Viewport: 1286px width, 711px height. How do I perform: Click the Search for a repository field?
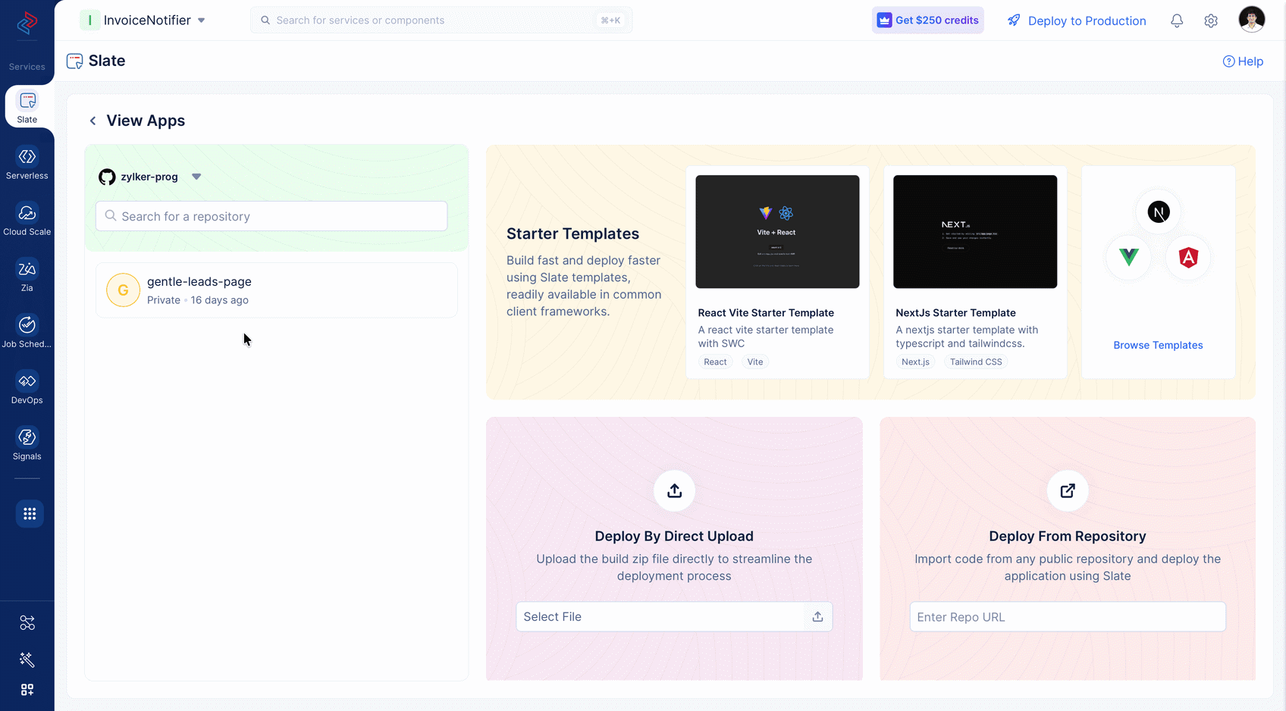pyautogui.click(x=271, y=216)
